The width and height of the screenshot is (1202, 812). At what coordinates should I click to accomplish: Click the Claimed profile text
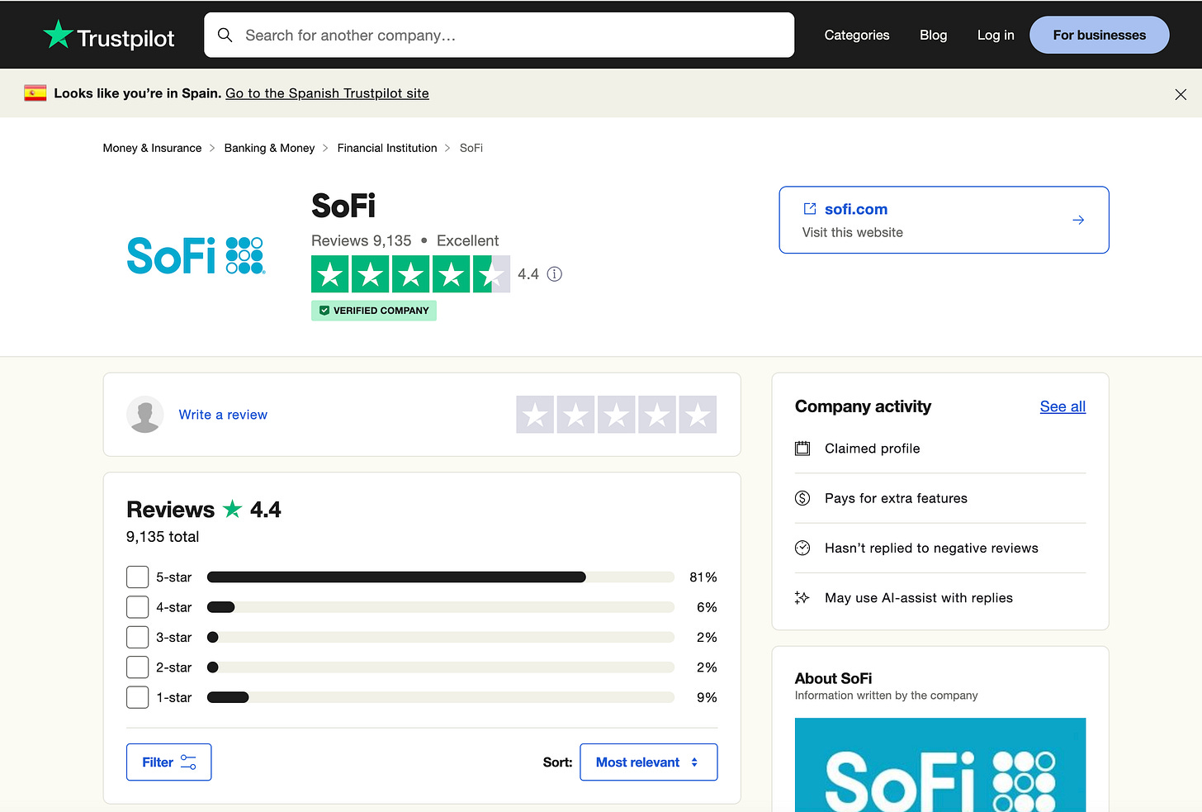[x=872, y=449]
